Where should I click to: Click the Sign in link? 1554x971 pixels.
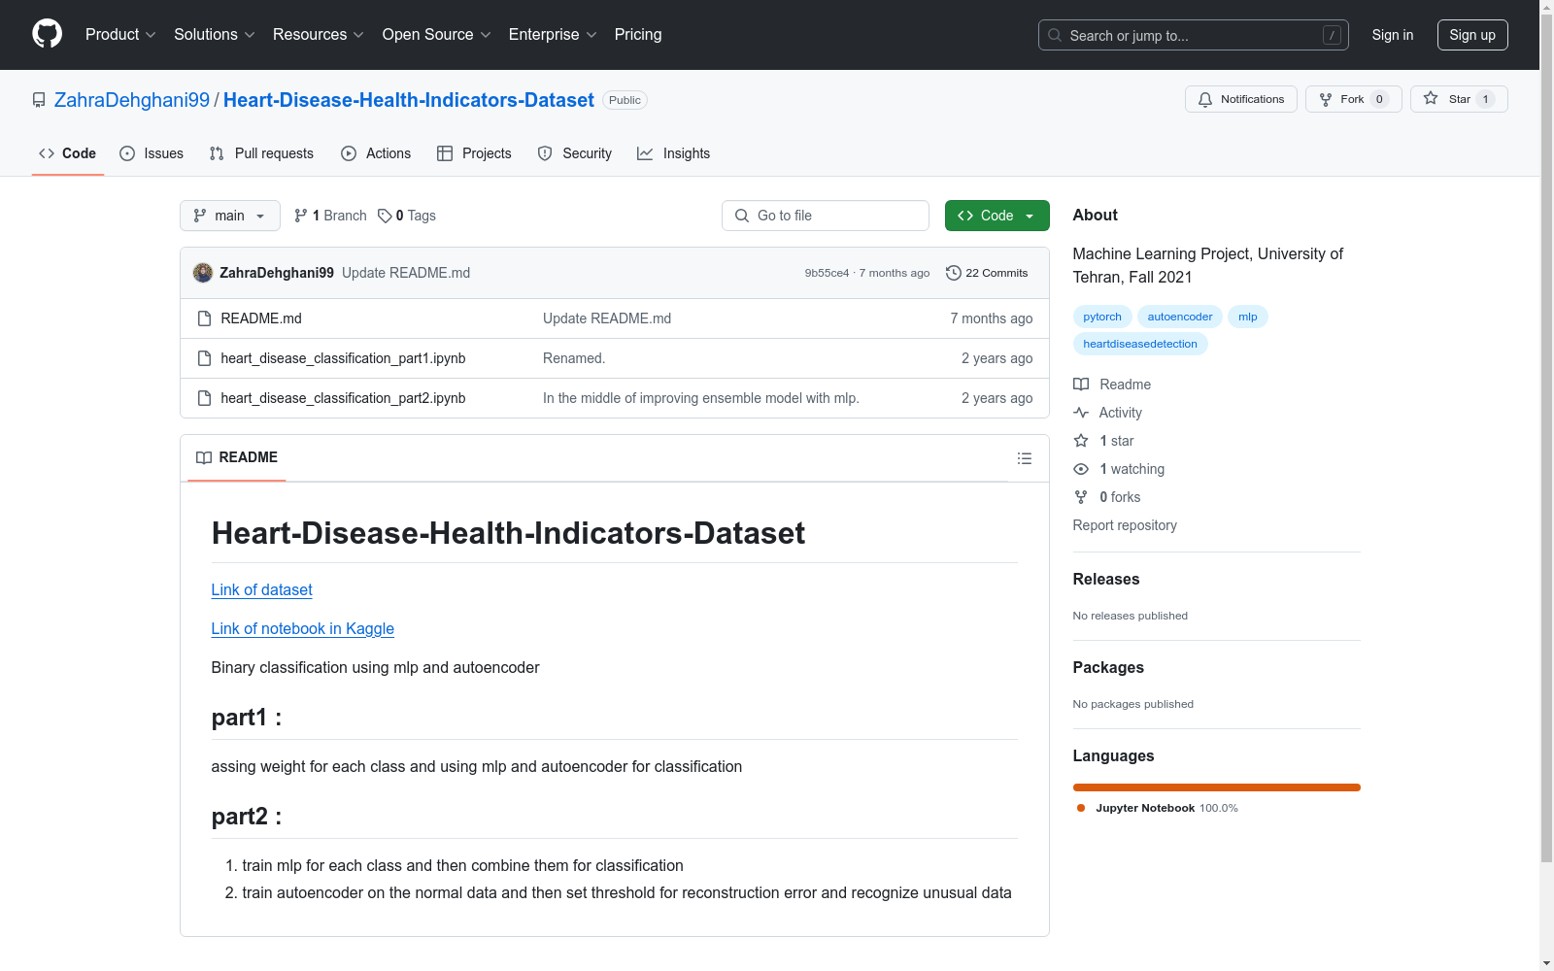click(x=1393, y=35)
